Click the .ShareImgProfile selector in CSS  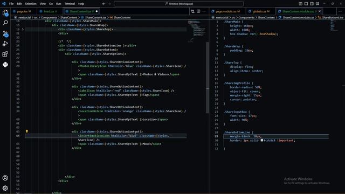point(237,83)
